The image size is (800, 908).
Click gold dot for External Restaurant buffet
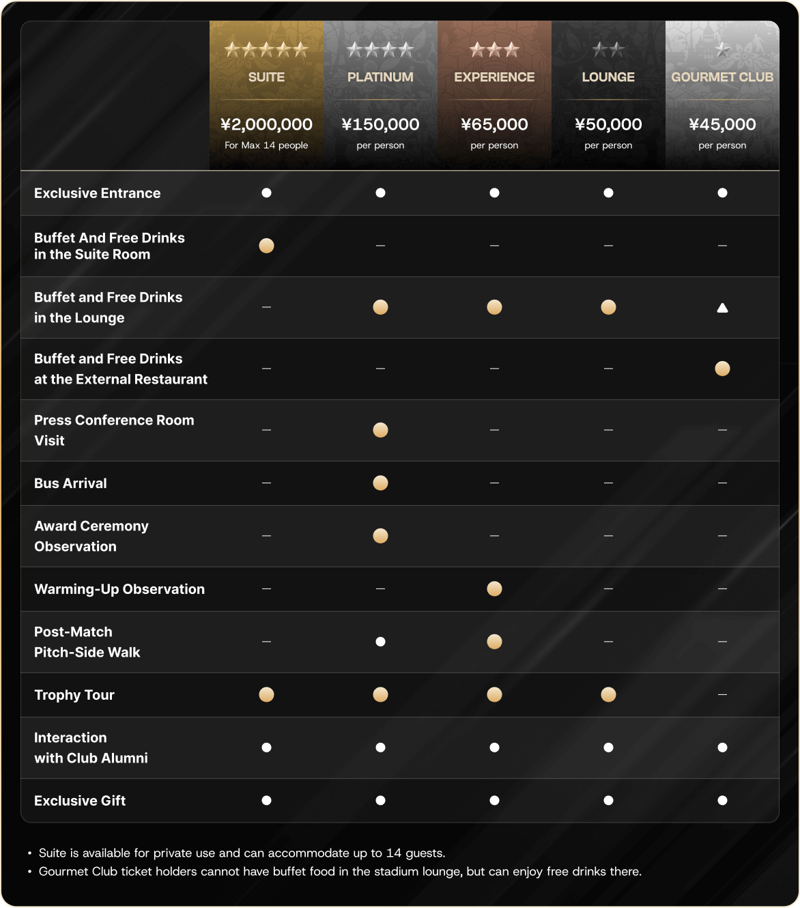pos(722,369)
